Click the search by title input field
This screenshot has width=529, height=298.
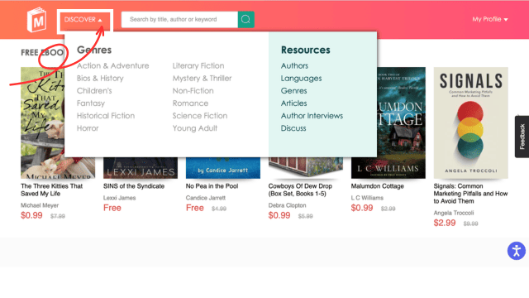(179, 19)
